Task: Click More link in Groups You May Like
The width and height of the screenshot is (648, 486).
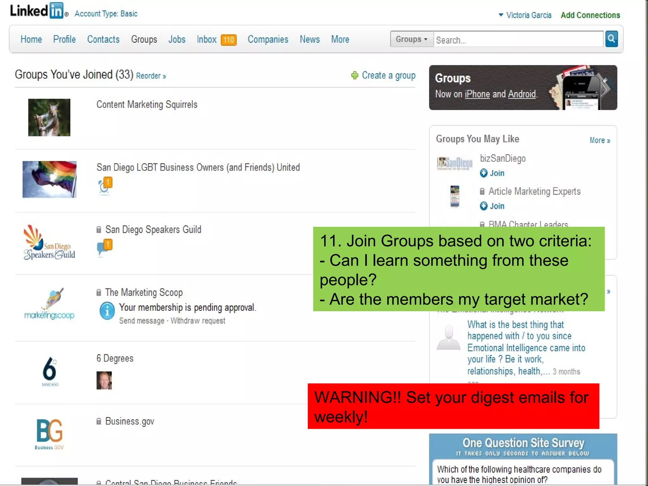Action: (x=600, y=140)
